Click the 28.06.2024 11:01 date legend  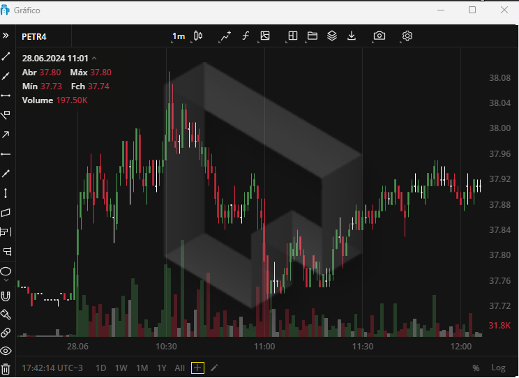point(55,59)
